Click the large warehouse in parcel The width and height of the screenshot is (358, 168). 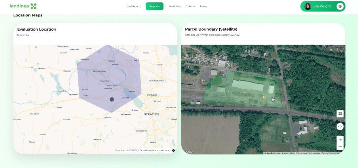click(248, 85)
